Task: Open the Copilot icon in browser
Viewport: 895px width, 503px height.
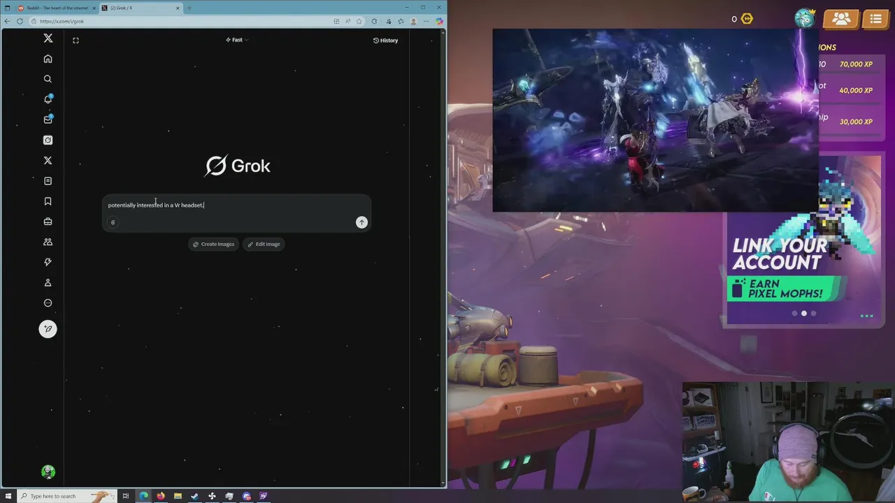Action: (x=439, y=21)
